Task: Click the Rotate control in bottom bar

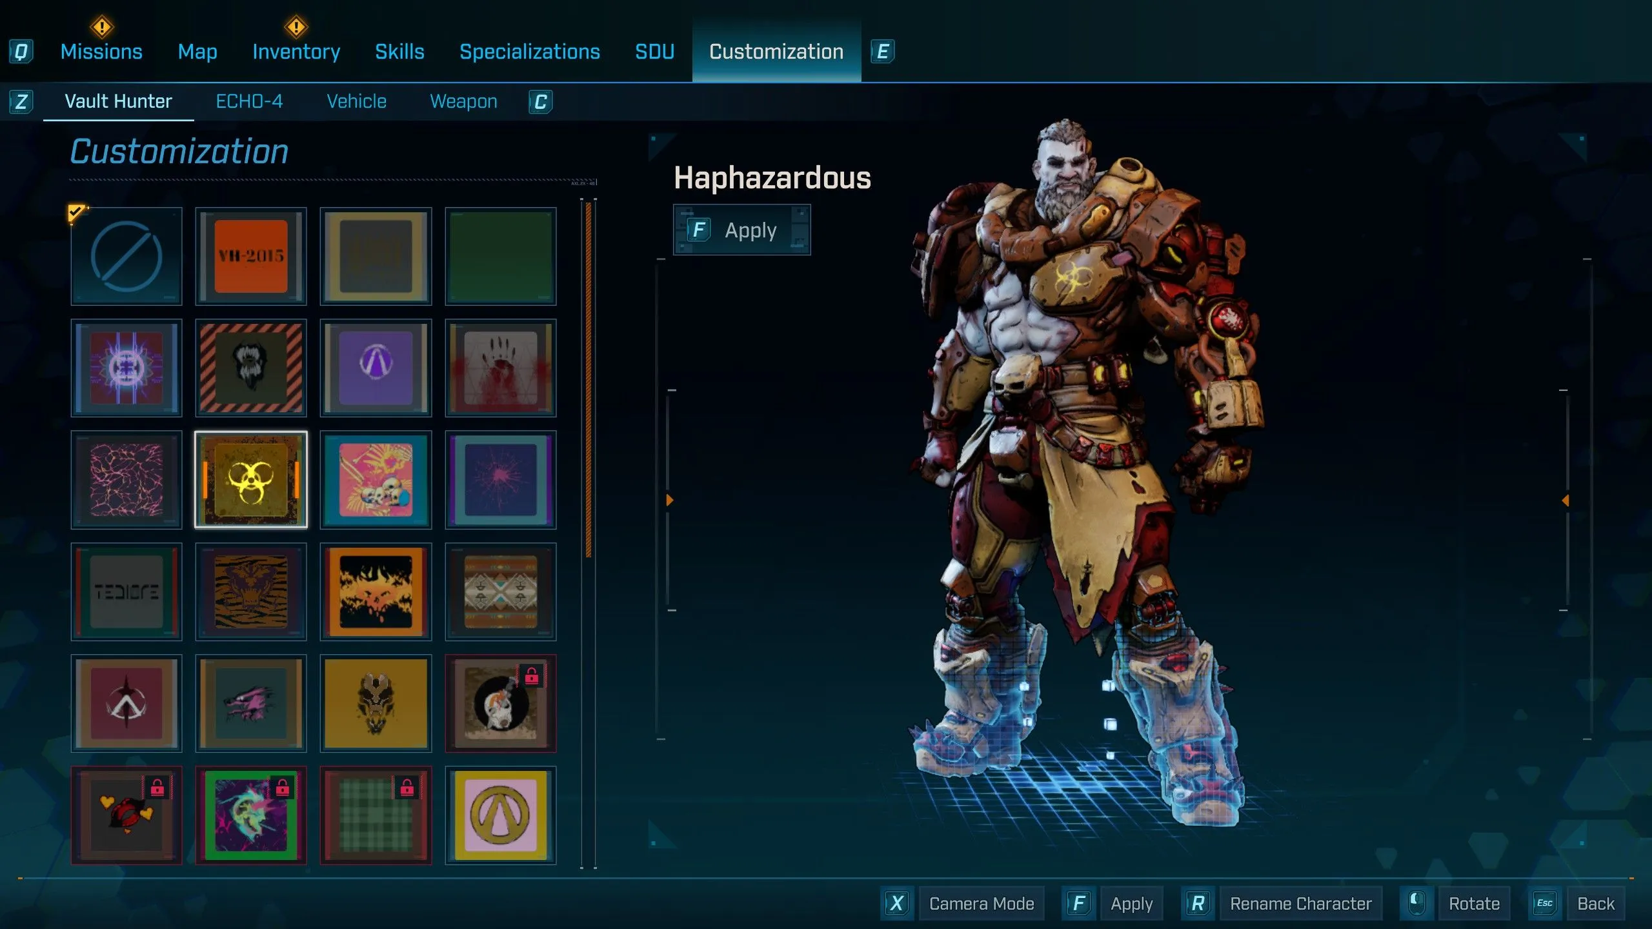Action: 1474,904
